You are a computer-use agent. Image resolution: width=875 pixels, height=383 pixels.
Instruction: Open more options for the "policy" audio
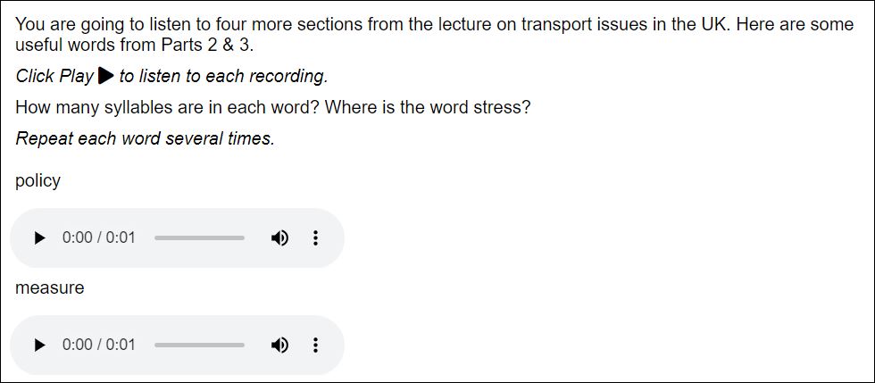[x=314, y=238]
